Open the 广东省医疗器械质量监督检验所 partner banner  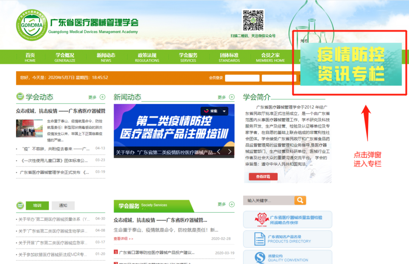pos(288,219)
